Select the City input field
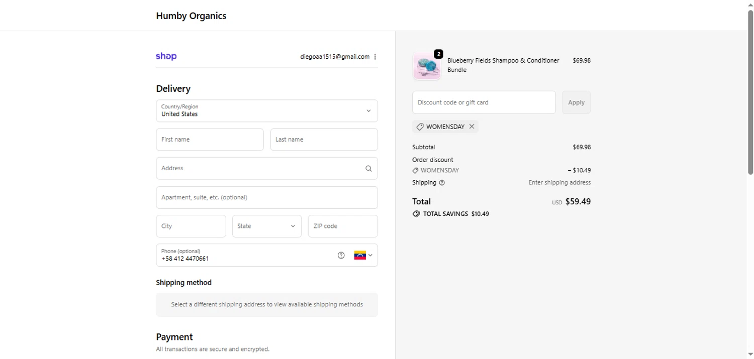 pyautogui.click(x=191, y=226)
